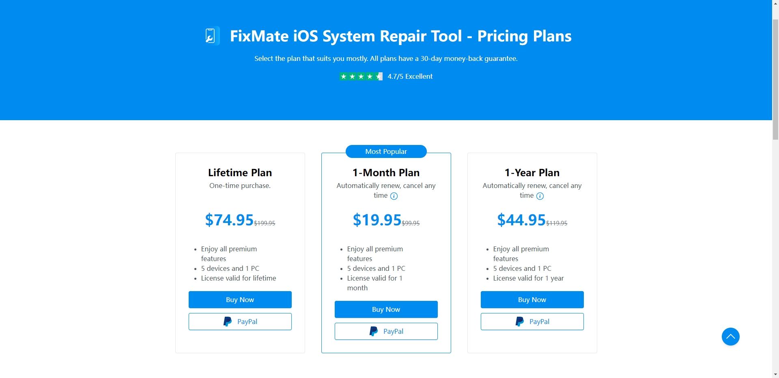Viewport: 779px width, 378px height.
Task: Click the PayPal icon under the 1-Month Plan
Action: click(374, 331)
